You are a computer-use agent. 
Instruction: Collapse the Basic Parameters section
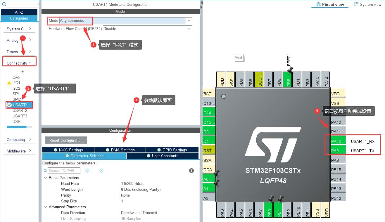45,178
